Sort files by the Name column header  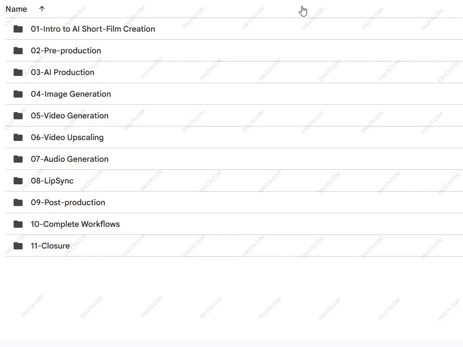[16, 9]
